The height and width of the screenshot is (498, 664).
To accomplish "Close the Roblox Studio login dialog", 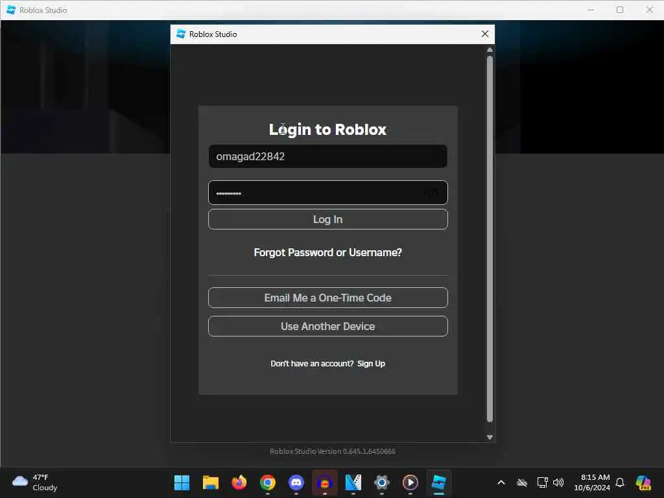I will [x=485, y=34].
